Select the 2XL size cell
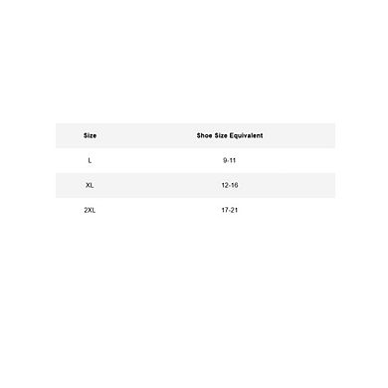The height and width of the screenshot is (388, 388). click(90, 210)
